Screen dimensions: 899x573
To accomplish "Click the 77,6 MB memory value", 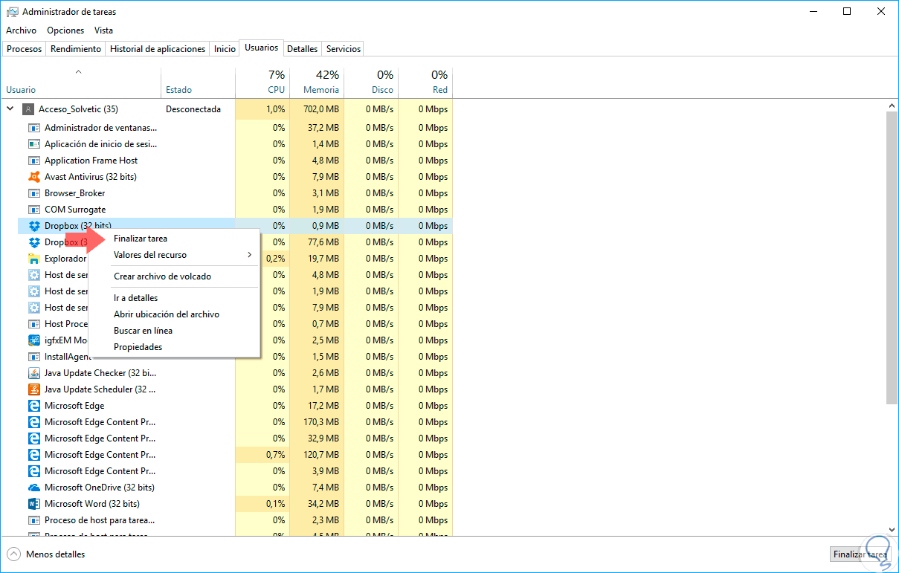I will pyautogui.click(x=323, y=242).
